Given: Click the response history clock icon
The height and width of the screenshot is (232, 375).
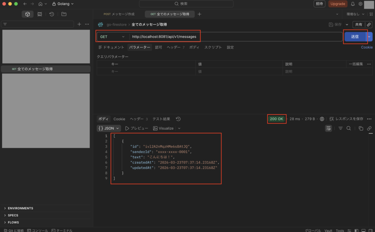Looking at the screenshot, I should pyautogui.click(x=178, y=119).
